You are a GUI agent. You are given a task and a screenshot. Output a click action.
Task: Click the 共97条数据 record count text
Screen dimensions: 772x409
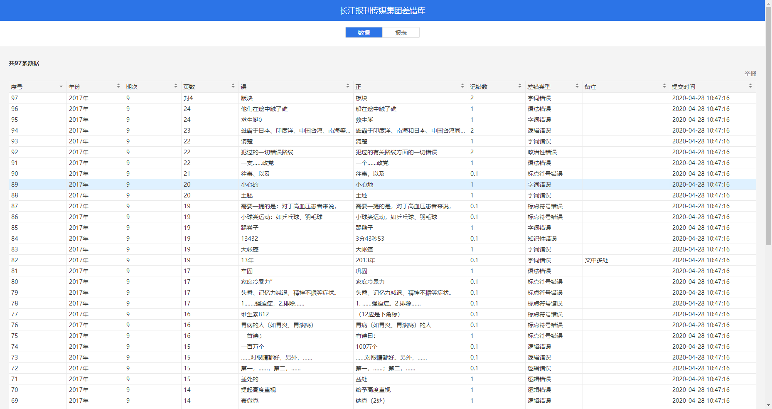(x=24, y=63)
